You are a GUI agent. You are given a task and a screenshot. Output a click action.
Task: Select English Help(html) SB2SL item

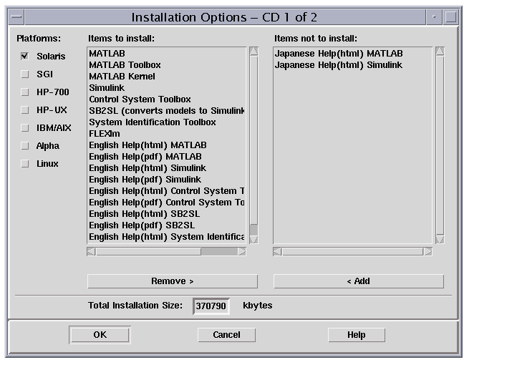(167, 214)
